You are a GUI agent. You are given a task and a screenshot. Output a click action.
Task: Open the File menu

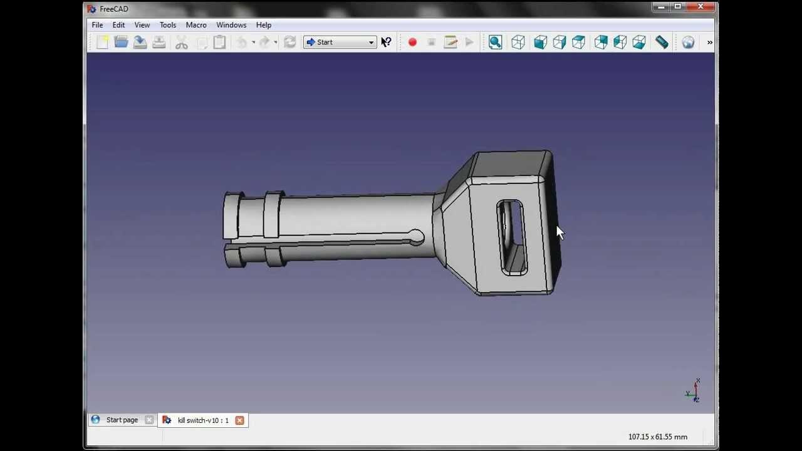pos(97,25)
